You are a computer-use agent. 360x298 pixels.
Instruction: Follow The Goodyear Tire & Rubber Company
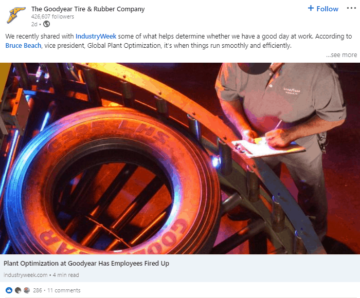coord(323,9)
